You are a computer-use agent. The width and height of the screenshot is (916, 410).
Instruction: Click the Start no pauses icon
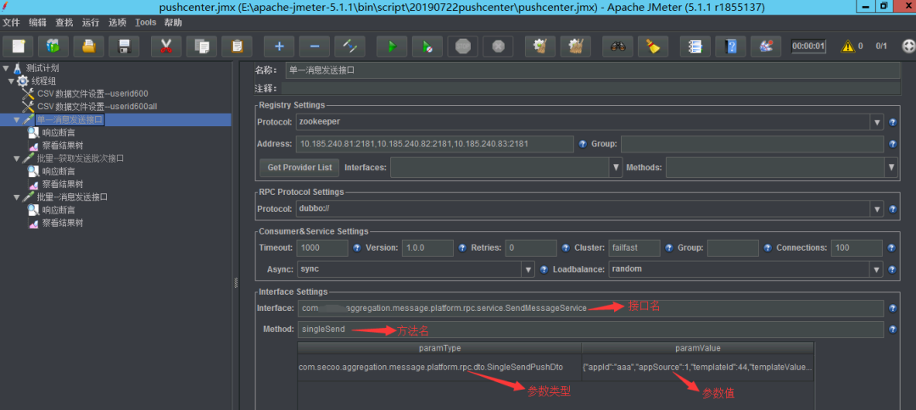[x=427, y=46]
